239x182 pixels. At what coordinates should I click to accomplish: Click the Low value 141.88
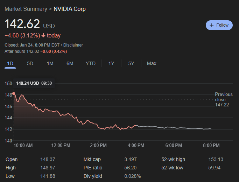click(x=48, y=176)
